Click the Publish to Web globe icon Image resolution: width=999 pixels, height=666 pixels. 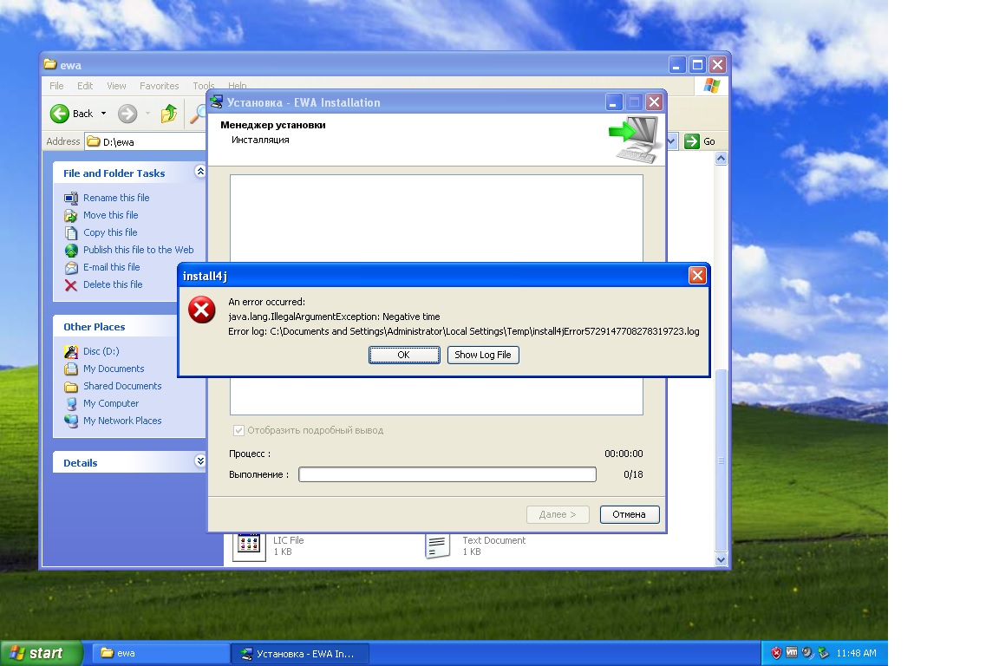(x=71, y=251)
